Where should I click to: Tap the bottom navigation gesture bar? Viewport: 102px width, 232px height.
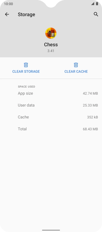point(51,230)
